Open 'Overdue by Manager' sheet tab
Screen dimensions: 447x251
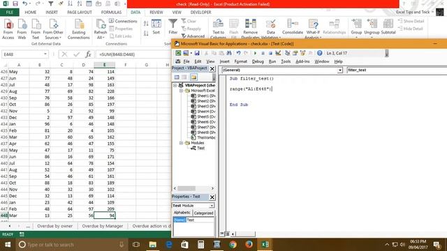(x=103, y=226)
